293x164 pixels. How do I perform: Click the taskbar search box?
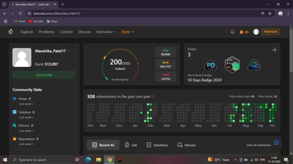[41, 160]
